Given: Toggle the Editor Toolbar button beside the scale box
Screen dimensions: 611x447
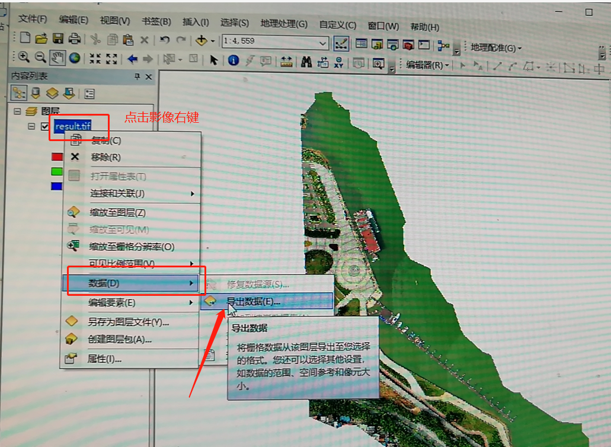Looking at the screenshot, I should (x=341, y=44).
